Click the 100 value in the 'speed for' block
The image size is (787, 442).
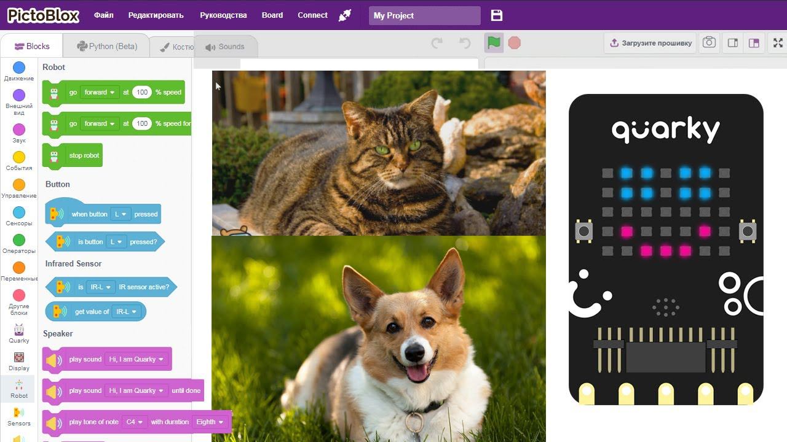pos(142,124)
